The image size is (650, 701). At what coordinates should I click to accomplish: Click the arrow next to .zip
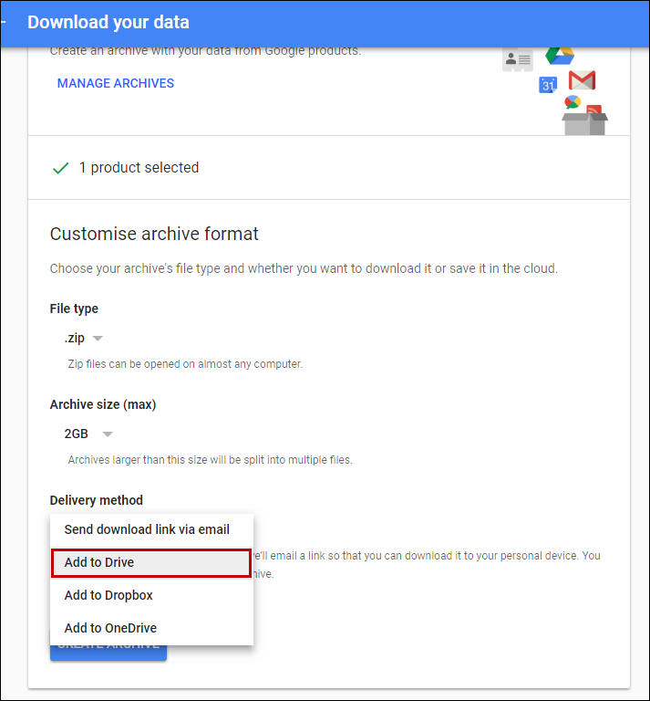[98, 339]
